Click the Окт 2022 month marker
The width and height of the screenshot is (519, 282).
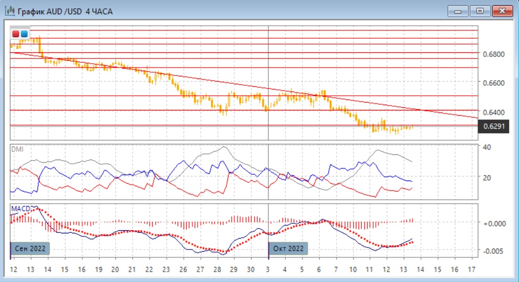(288, 249)
